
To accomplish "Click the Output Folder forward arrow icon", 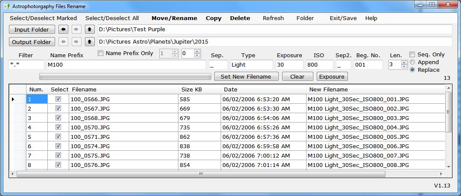I will tap(76, 42).
